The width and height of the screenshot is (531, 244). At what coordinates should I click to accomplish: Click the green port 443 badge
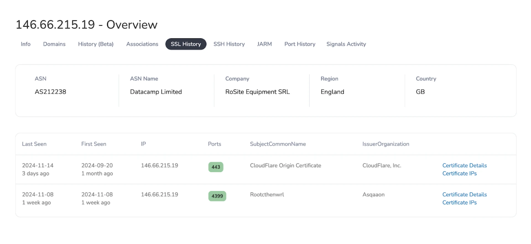click(x=216, y=167)
